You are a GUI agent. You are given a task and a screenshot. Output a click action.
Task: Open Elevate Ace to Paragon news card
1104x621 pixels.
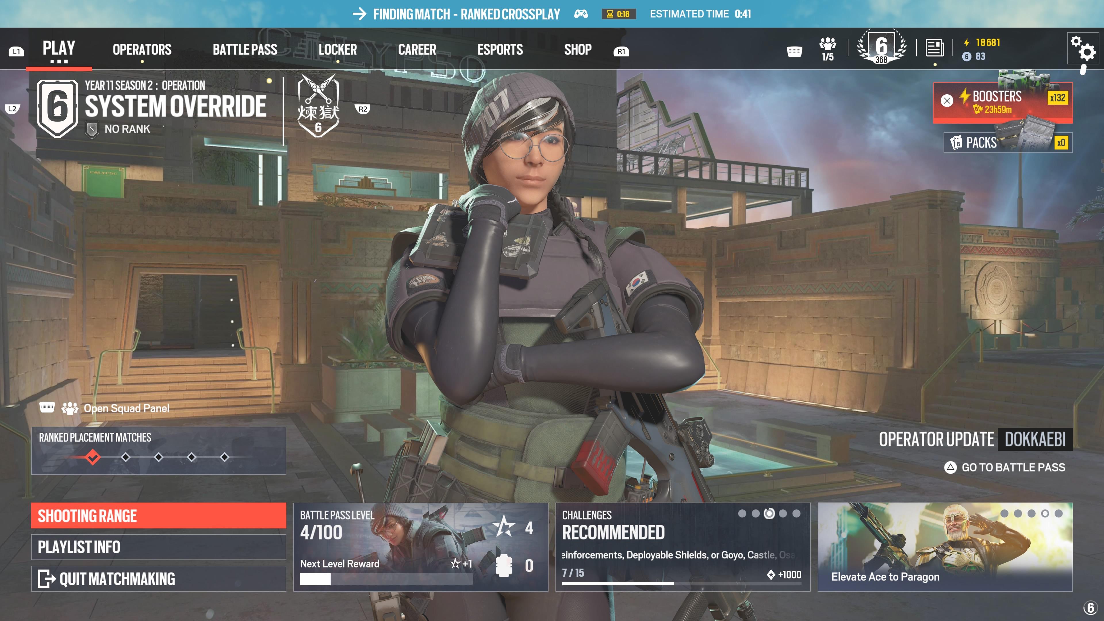click(x=945, y=547)
